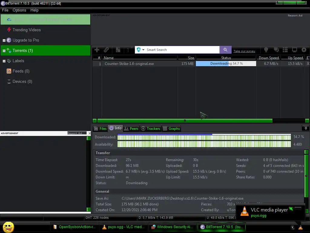Open Preferences with the gear icon
Screen dimensions: 310x233
[304, 50]
